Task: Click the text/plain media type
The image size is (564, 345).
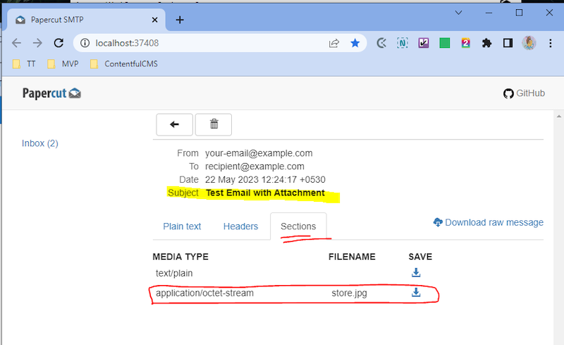Action: tap(174, 273)
